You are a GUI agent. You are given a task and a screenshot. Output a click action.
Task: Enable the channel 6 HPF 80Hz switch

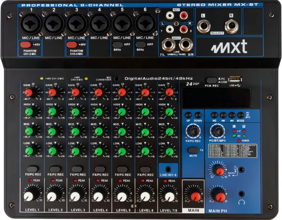tap(140, 44)
